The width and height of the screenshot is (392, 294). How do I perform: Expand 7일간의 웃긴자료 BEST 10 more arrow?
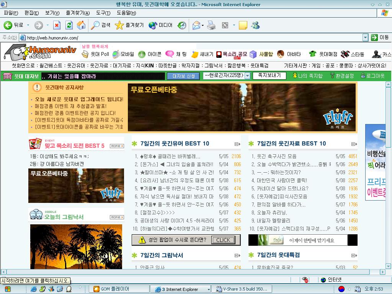pos(354,144)
